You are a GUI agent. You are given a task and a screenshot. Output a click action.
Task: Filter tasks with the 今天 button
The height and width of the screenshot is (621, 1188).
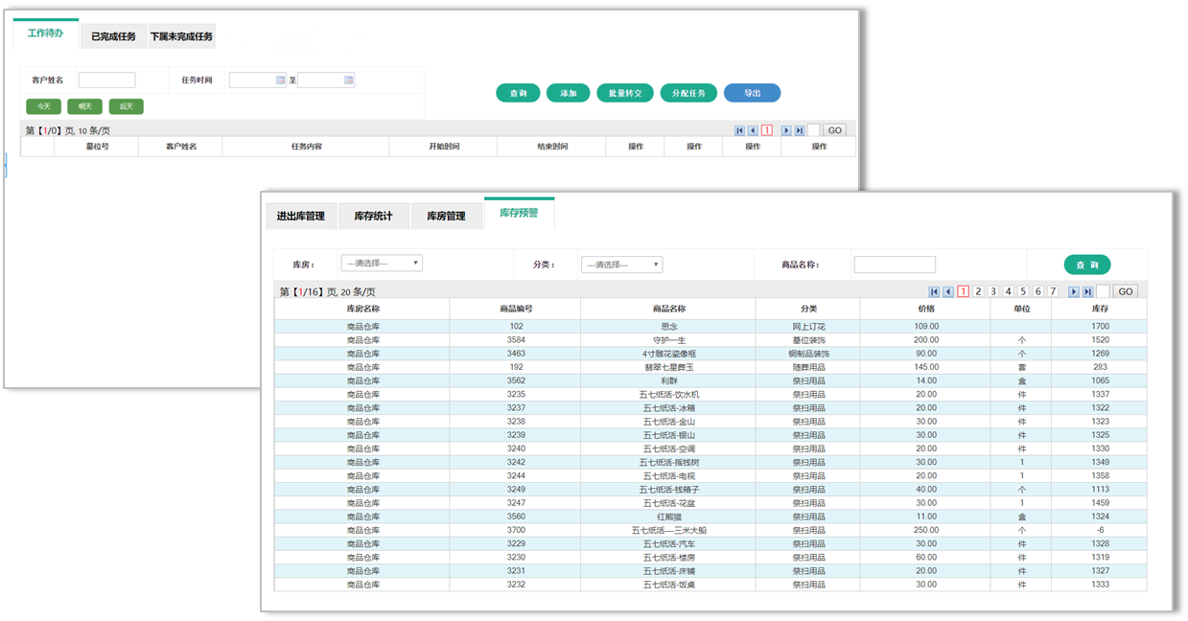tap(43, 106)
